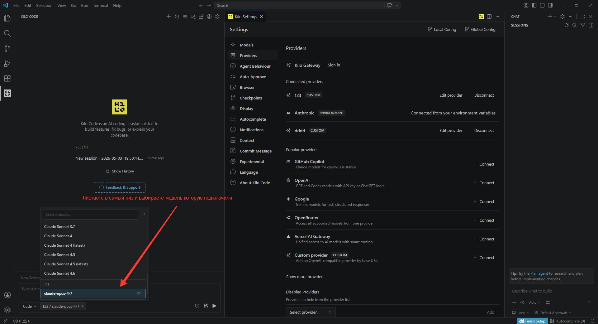Open the Selection menu
The image size is (598, 324).
[44, 5]
